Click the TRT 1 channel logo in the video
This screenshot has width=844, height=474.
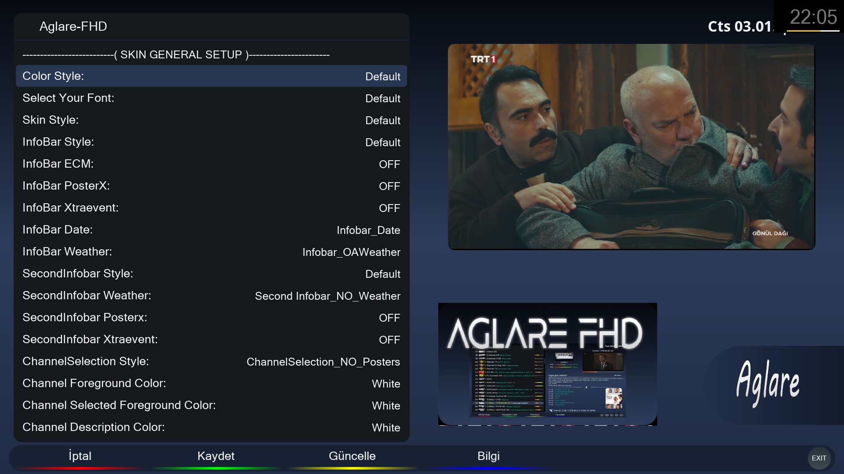[x=483, y=59]
